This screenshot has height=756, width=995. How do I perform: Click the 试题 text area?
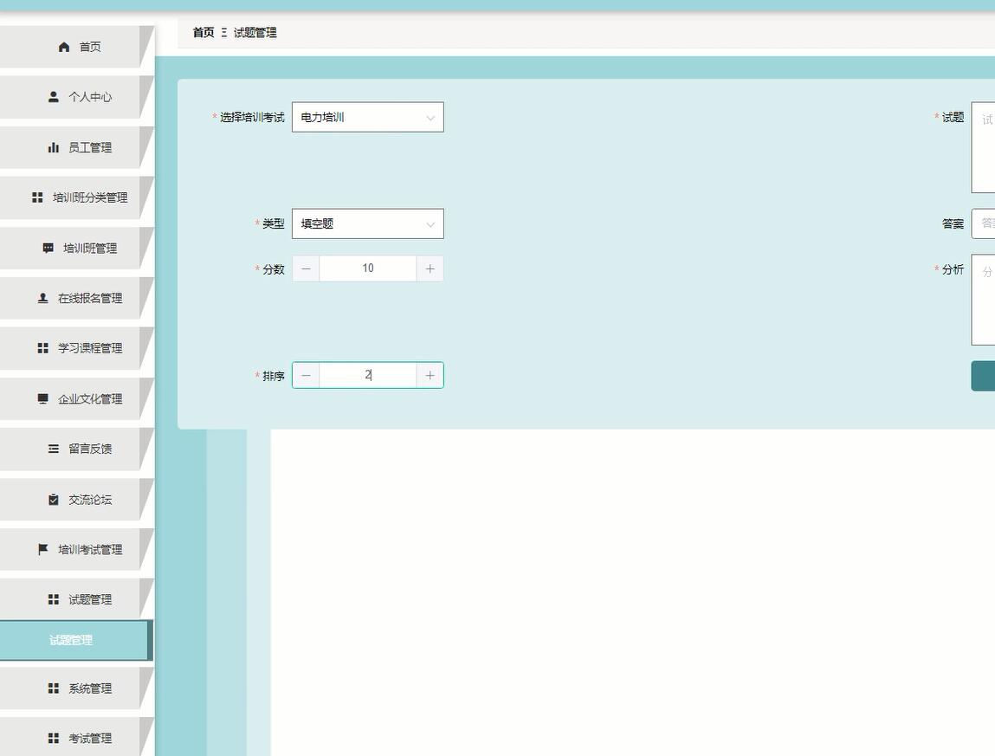click(983, 147)
